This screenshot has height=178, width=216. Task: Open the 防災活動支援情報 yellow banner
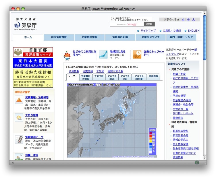coord(33,78)
